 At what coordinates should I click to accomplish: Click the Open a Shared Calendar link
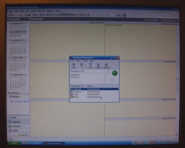(x=19, y=101)
